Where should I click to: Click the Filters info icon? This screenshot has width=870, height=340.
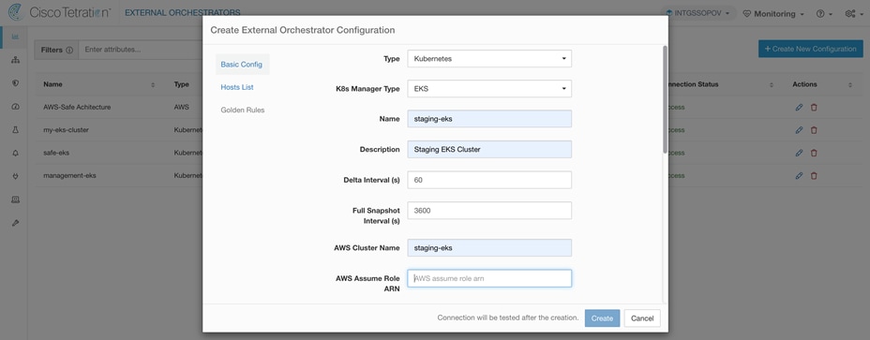(x=69, y=50)
